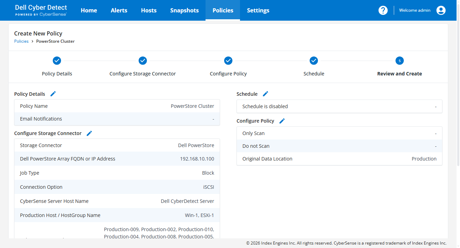Select the Production data location value
The image size is (460, 248).
click(x=424, y=159)
